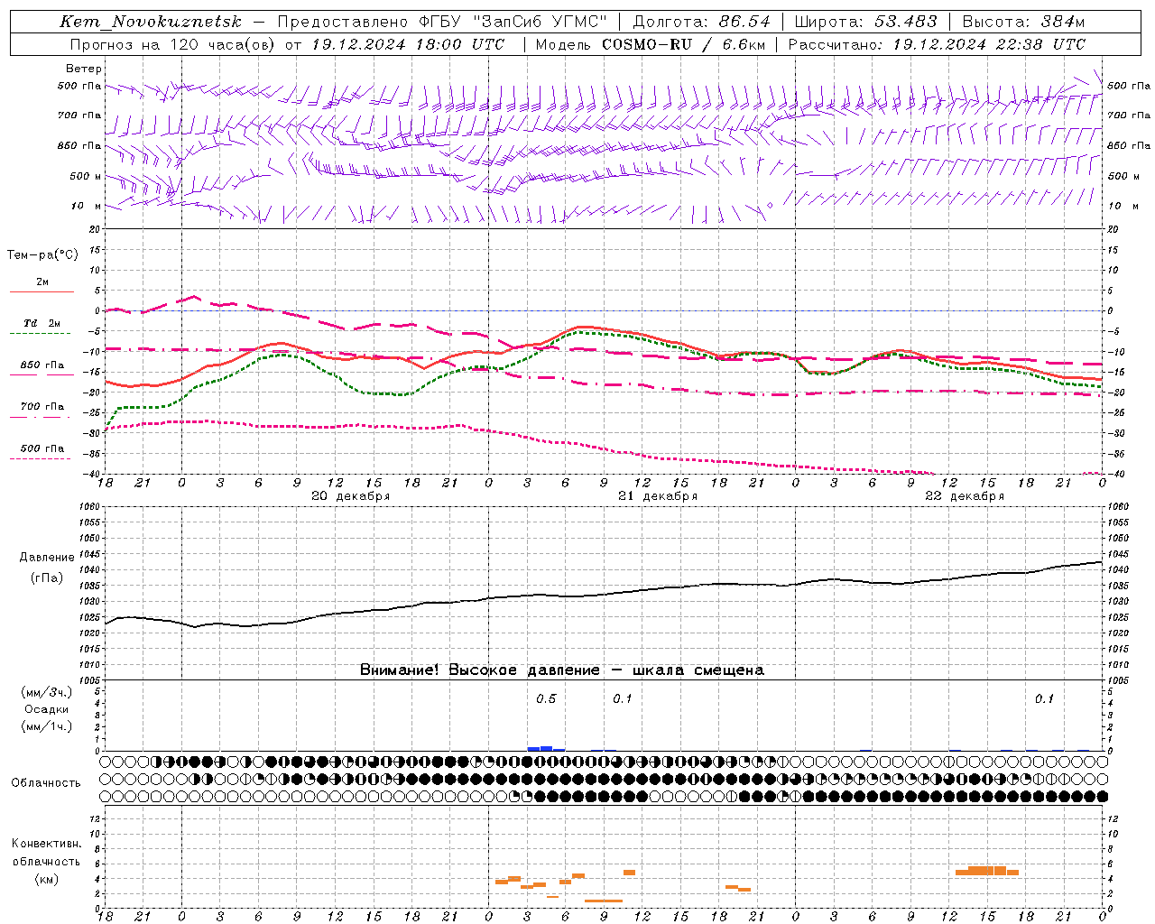Click the 'Облачность' cloud cover label
Viewport: 1155px width, 924px height.
coord(46,783)
